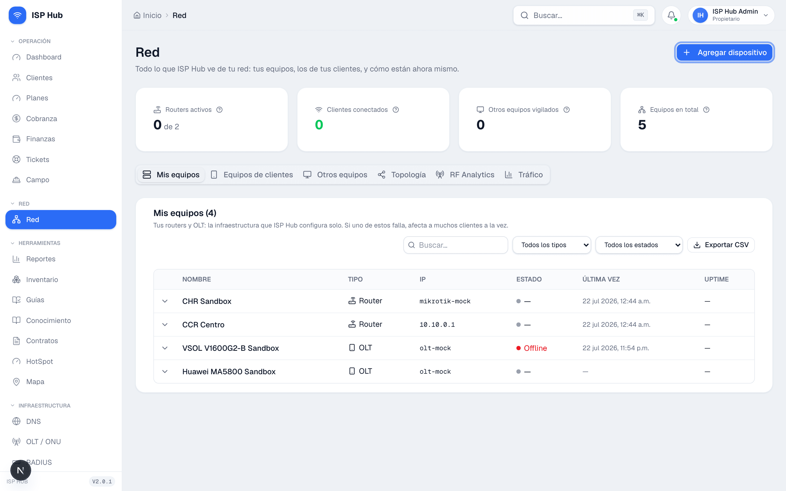Screen dimensions: 786x491
Task: Click the Campo hard-hat icon in sidebar
Action: pos(16,180)
